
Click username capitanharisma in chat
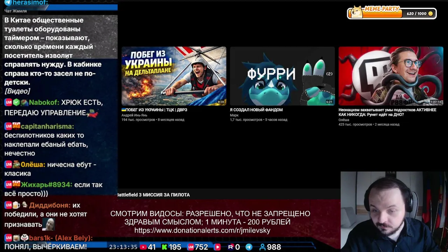[47, 126]
